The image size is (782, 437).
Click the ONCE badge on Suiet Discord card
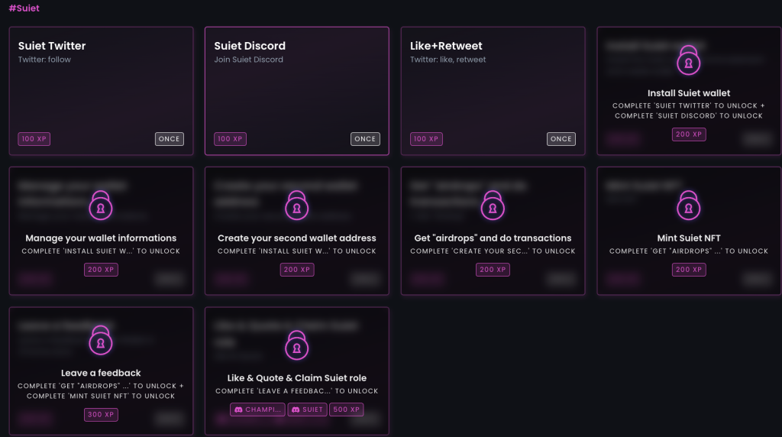pos(365,139)
